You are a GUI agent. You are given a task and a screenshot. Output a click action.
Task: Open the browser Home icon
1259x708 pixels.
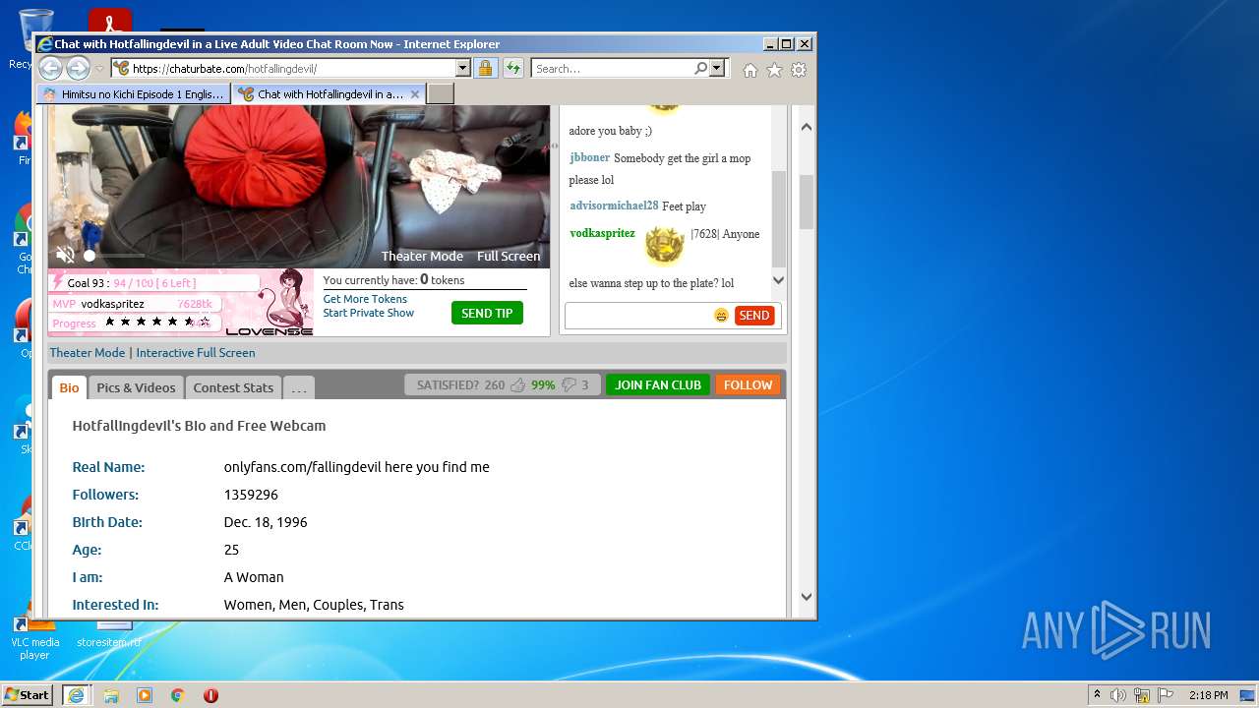(x=750, y=70)
